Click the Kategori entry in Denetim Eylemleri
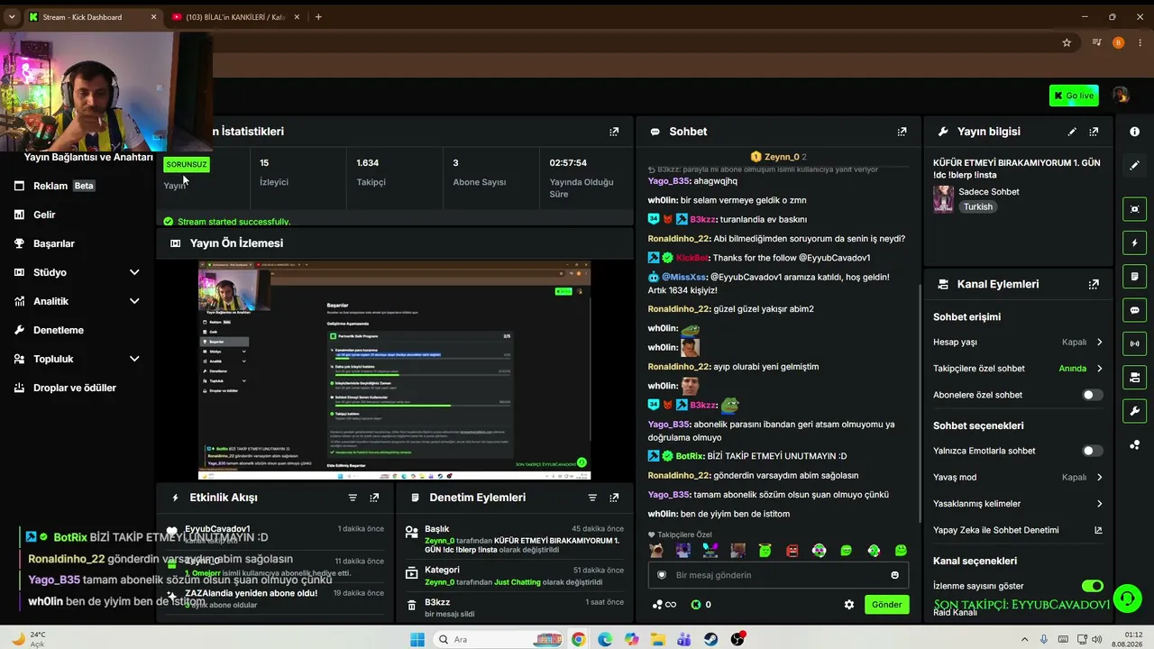 coord(514,576)
